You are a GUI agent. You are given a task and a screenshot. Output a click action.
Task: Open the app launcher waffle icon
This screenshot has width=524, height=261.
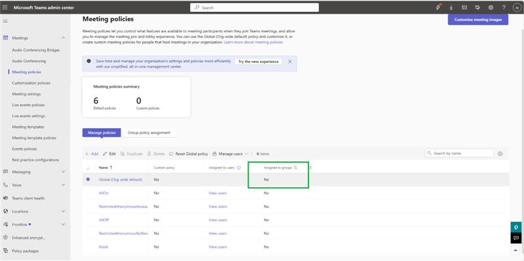(5, 8)
